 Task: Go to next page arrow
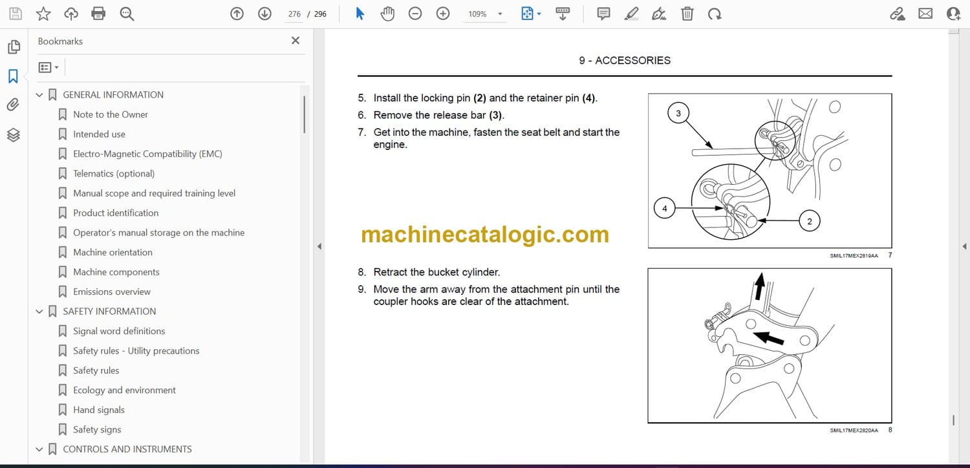coord(264,14)
